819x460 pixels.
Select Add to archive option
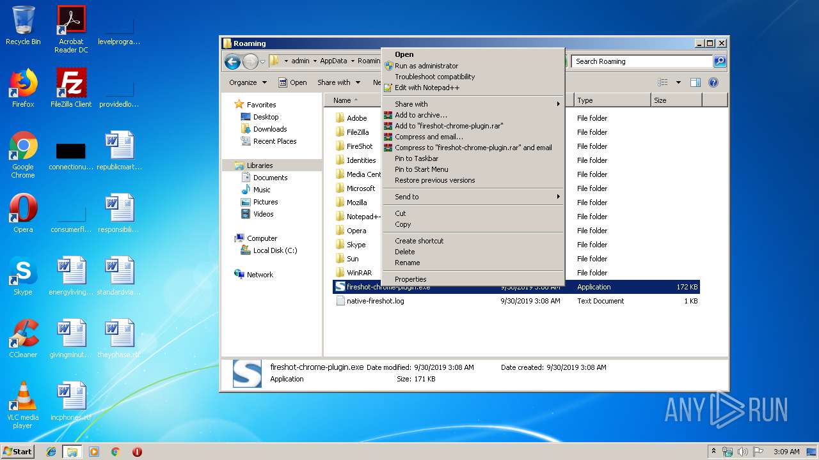[473, 115]
